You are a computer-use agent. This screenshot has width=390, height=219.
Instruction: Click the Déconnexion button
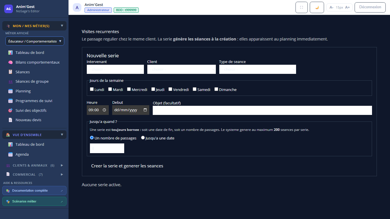click(370, 7)
